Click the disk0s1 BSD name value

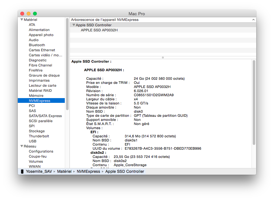coord(131,140)
